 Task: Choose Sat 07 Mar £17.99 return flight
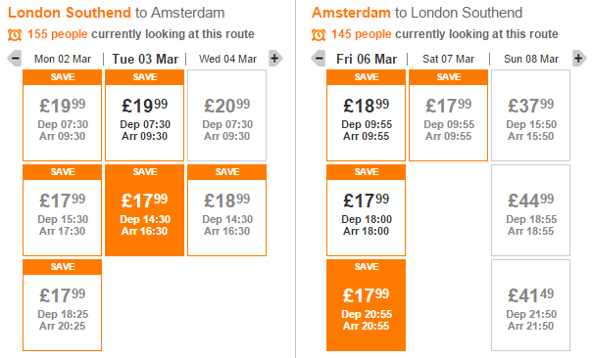click(449, 115)
